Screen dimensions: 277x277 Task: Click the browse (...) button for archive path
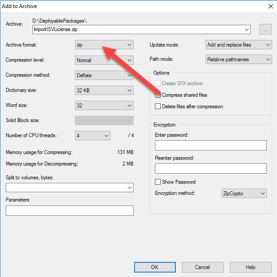click(x=265, y=29)
